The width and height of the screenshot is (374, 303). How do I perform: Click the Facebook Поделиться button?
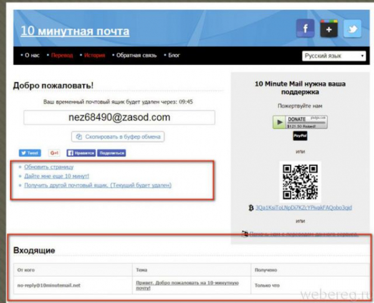tap(112, 153)
